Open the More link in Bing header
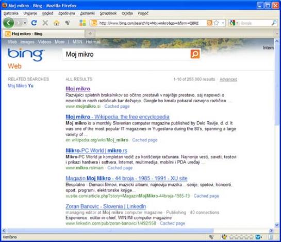 point(59,42)
